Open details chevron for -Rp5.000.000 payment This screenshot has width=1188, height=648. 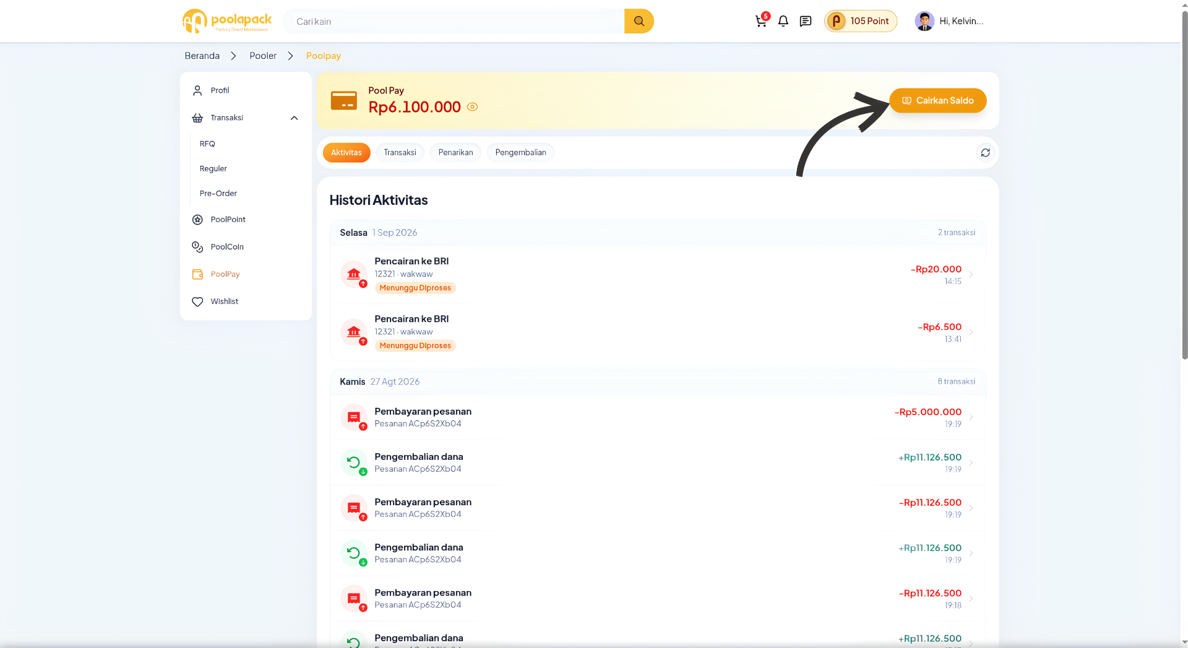971,417
